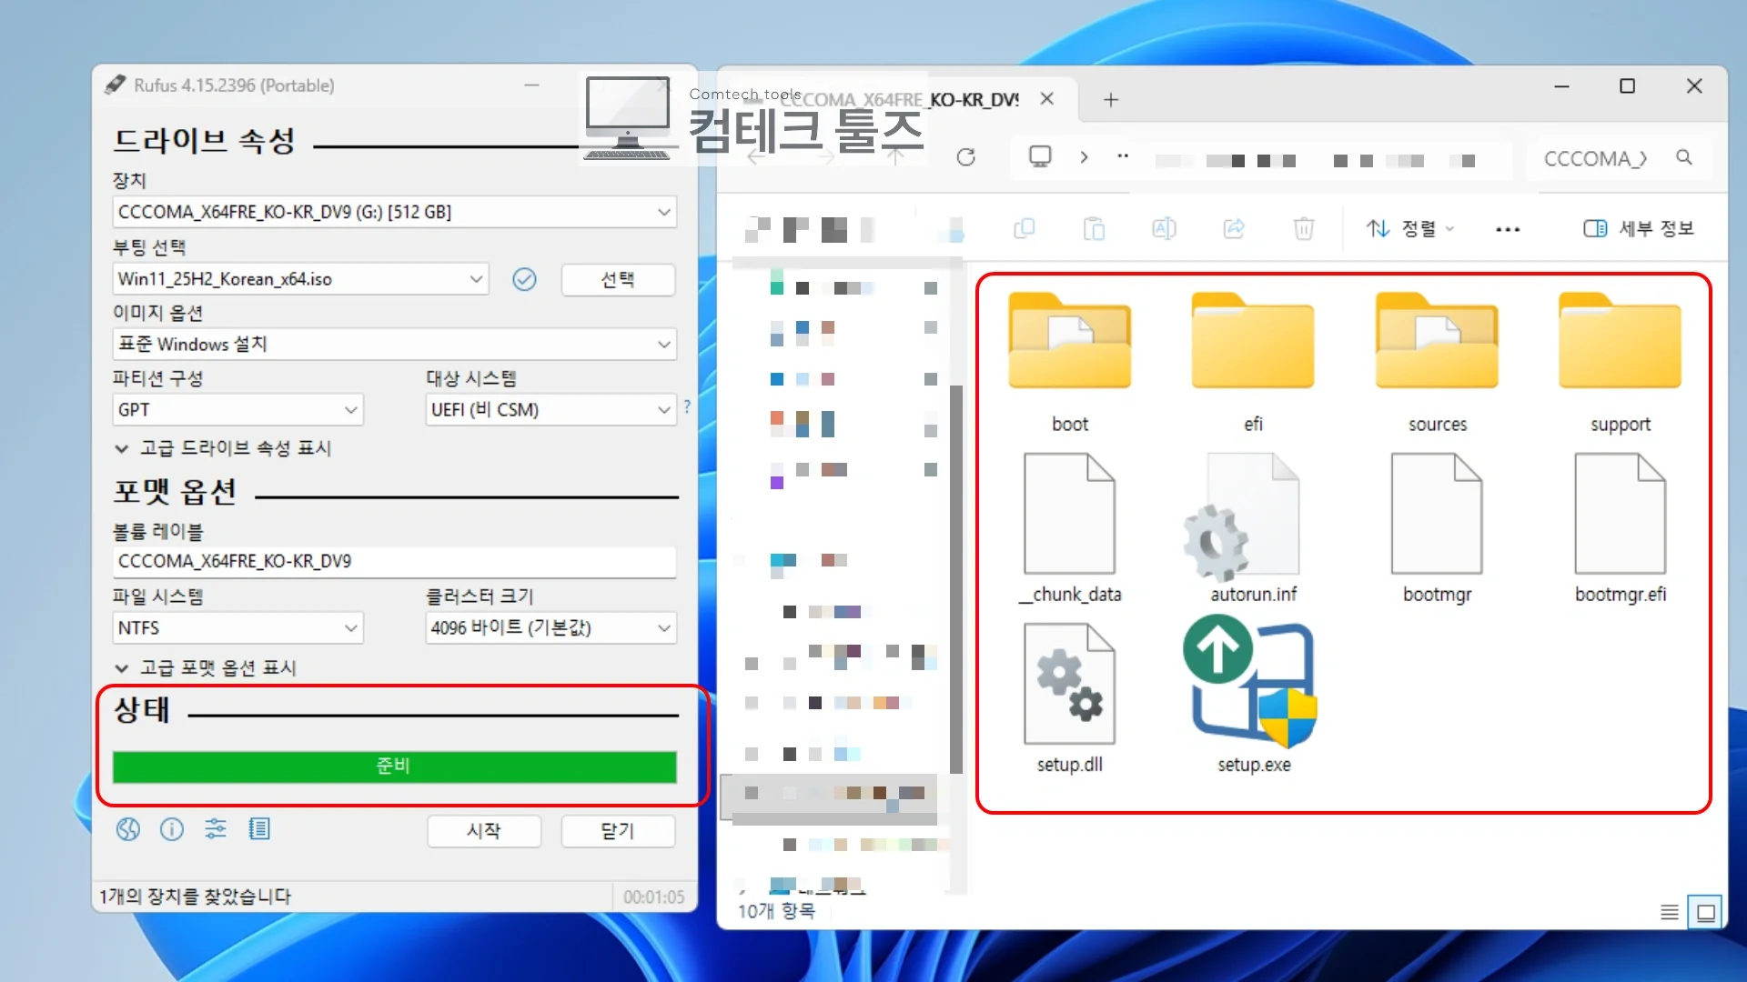Open Rufus application settings sliders icon

click(216, 829)
